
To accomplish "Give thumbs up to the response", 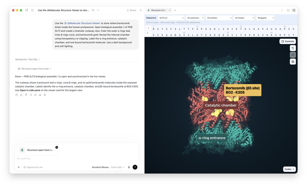I will [x=21, y=95].
